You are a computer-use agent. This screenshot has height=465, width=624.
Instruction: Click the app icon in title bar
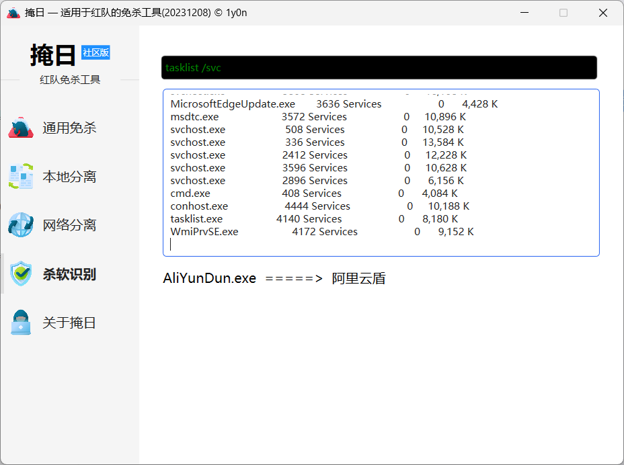click(x=13, y=13)
